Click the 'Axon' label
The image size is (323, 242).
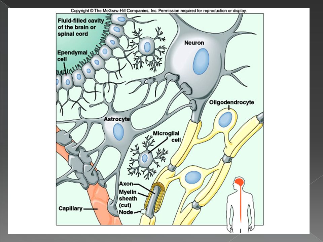pos(126,184)
